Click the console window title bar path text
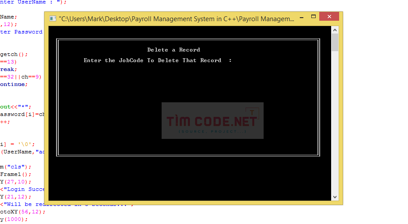Screen dimensions: 408x224 (x=177, y=19)
